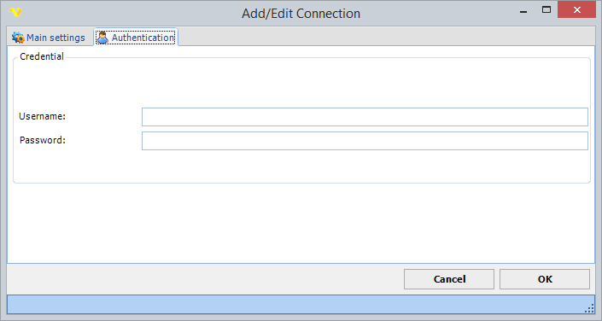Click the resize grip in status bar corner

click(590, 308)
